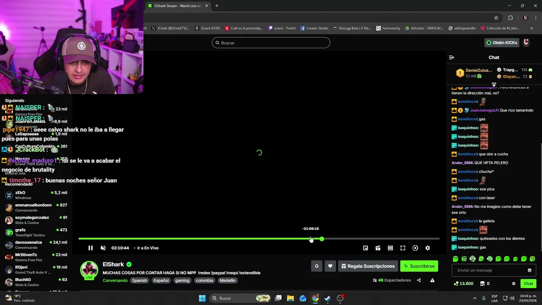
Task: Open player settings gear
Action: pos(428,248)
